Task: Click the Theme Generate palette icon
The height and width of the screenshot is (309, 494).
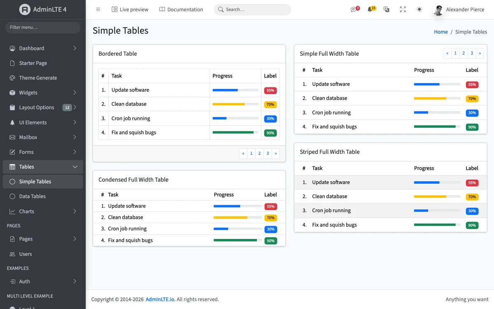Action: [12, 78]
